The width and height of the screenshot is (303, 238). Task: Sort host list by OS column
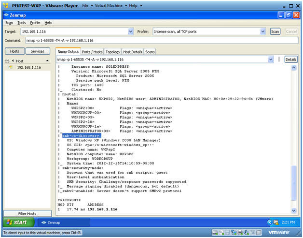pyautogui.click(x=7, y=61)
